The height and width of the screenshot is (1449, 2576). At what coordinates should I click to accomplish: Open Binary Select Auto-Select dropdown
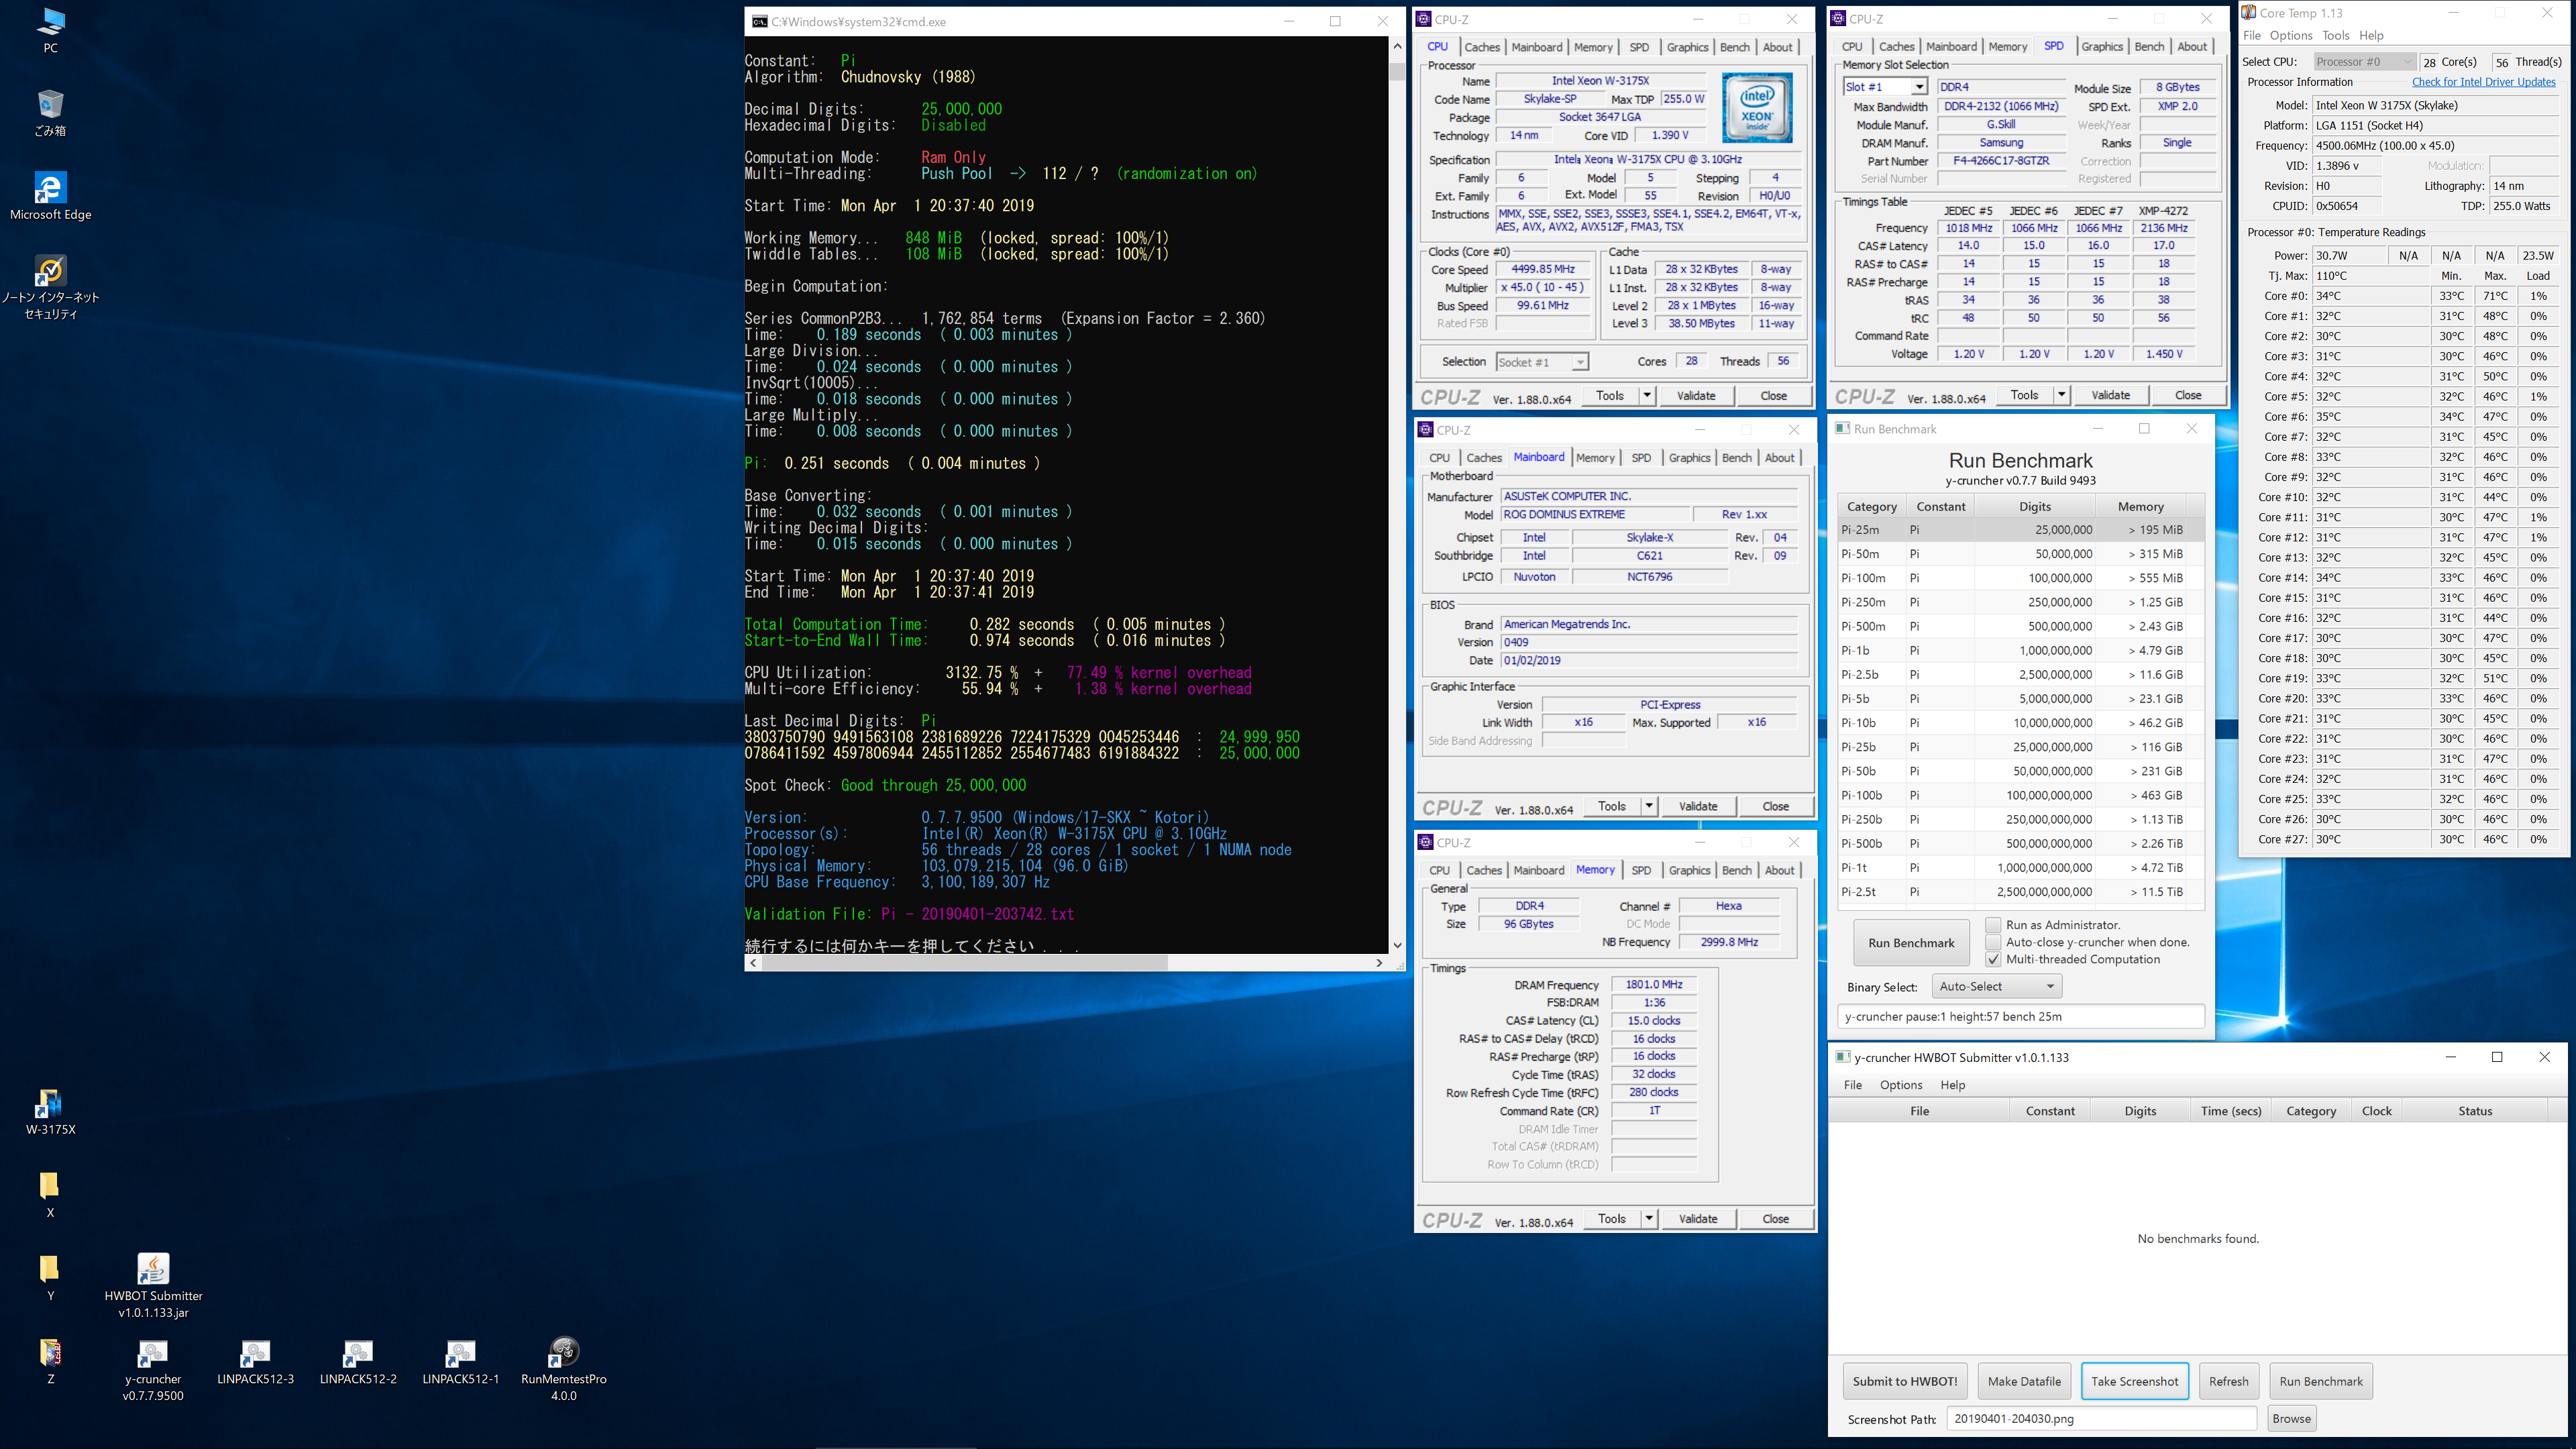(1997, 986)
